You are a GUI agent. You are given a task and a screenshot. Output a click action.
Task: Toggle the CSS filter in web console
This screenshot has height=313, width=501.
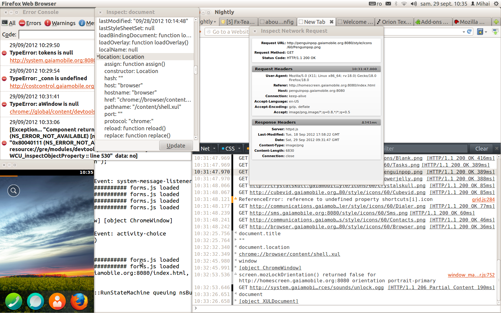click(x=228, y=148)
